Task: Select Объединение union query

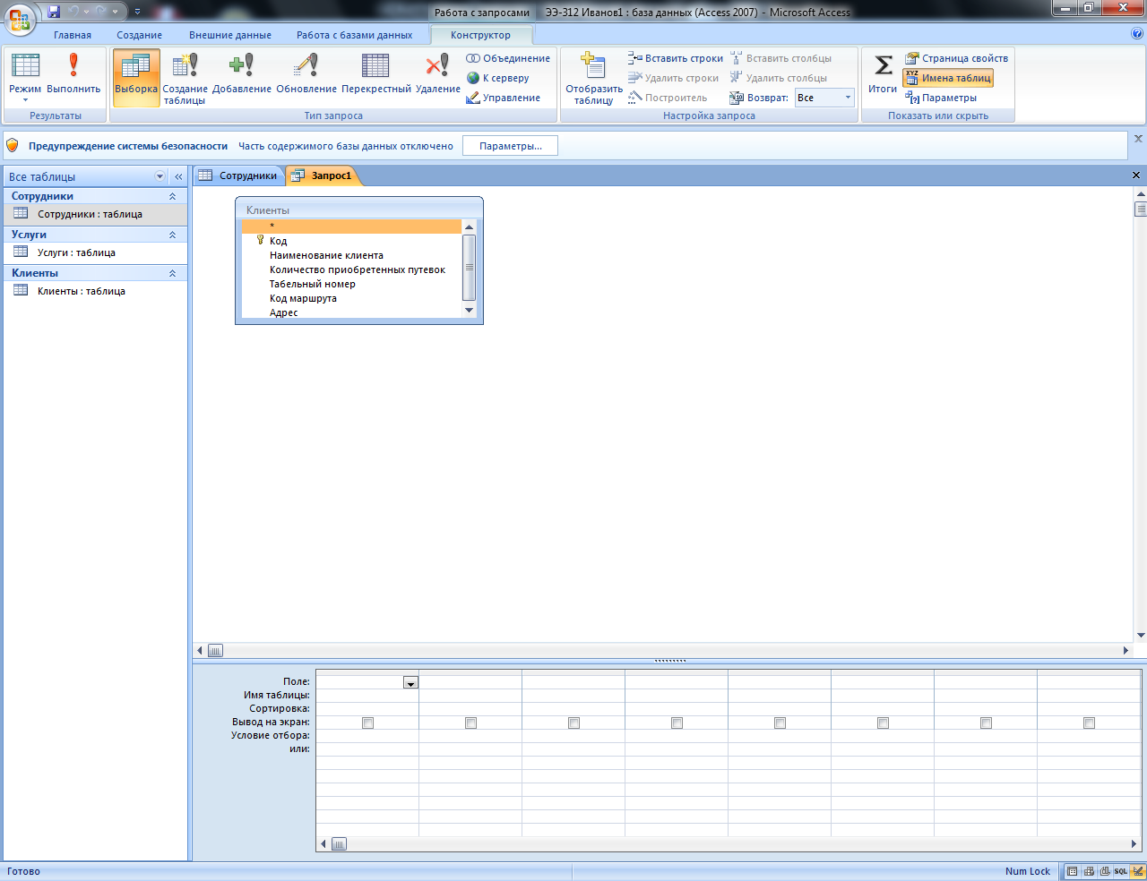Action: coord(508,58)
